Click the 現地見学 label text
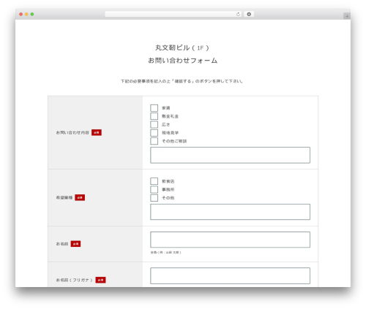The width and height of the screenshot is (366, 309). click(x=170, y=133)
